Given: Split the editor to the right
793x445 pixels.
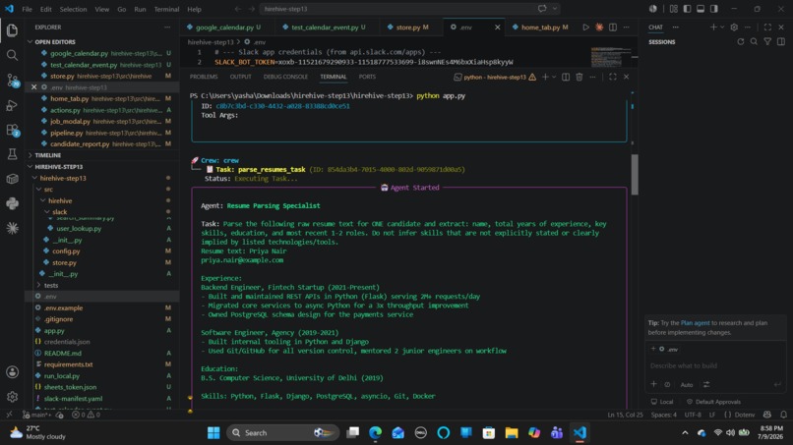Looking at the screenshot, I should pos(613,28).
